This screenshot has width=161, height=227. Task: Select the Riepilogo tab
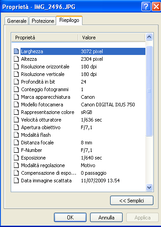(x=69, y=20)
